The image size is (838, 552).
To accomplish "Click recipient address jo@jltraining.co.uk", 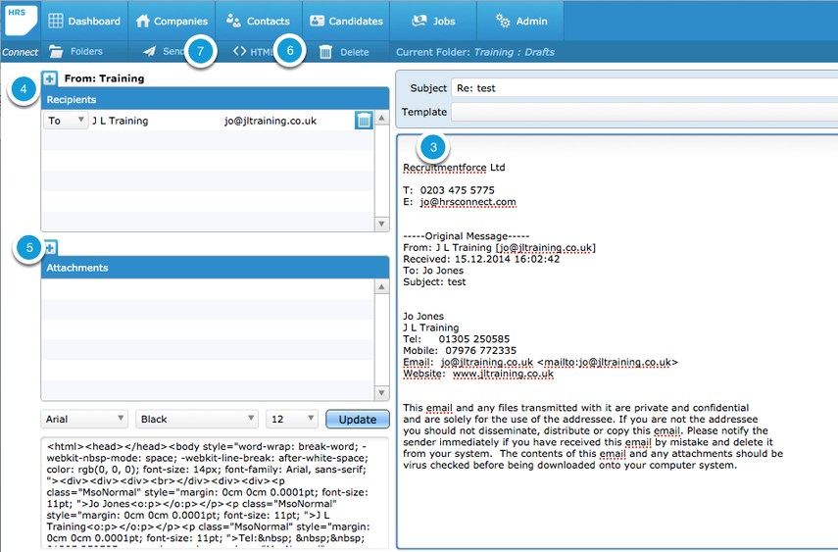I will 271,121.
